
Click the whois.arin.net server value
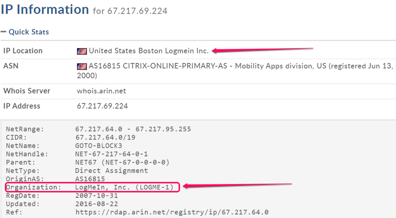[101, 91]
